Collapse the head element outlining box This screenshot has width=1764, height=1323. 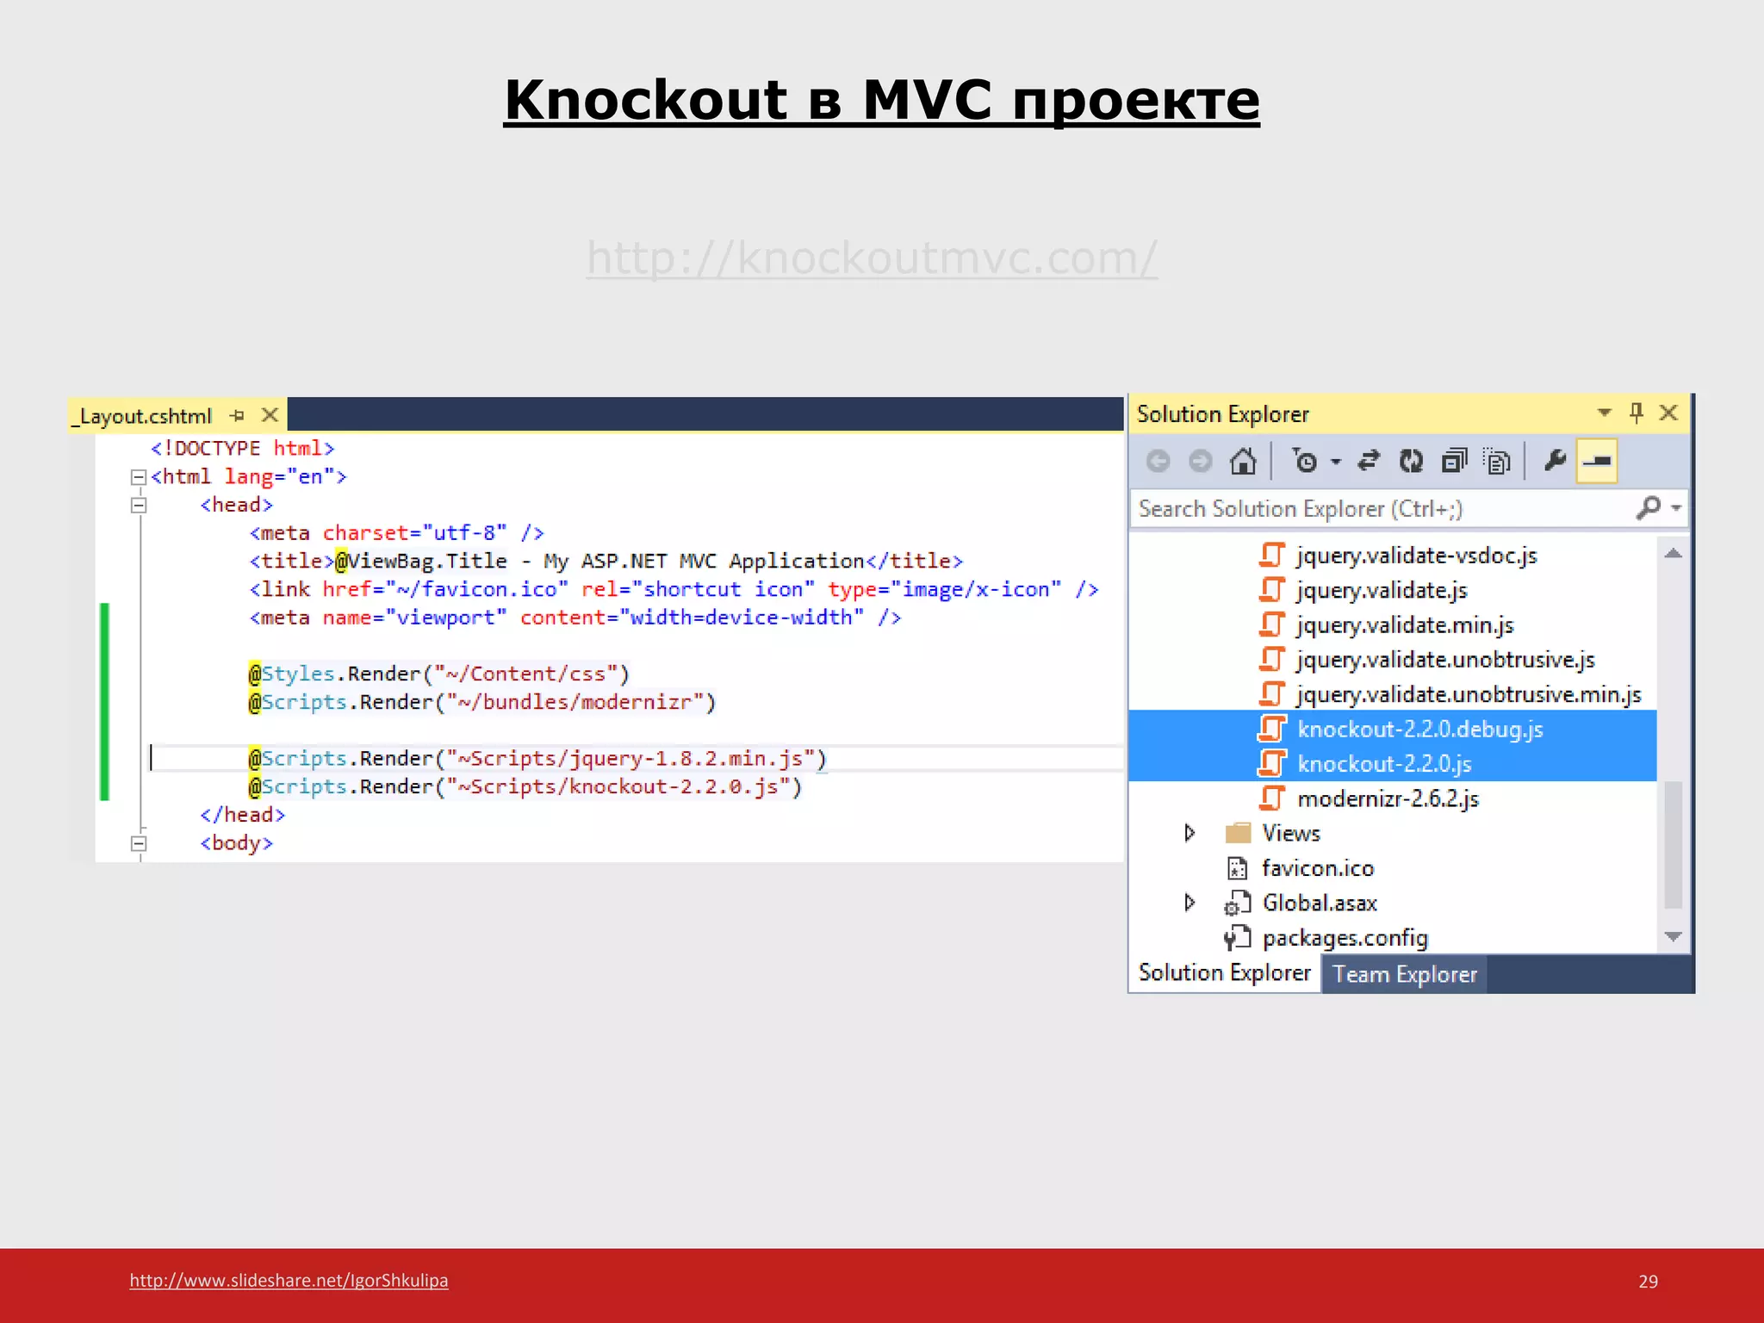pos(138,506)
